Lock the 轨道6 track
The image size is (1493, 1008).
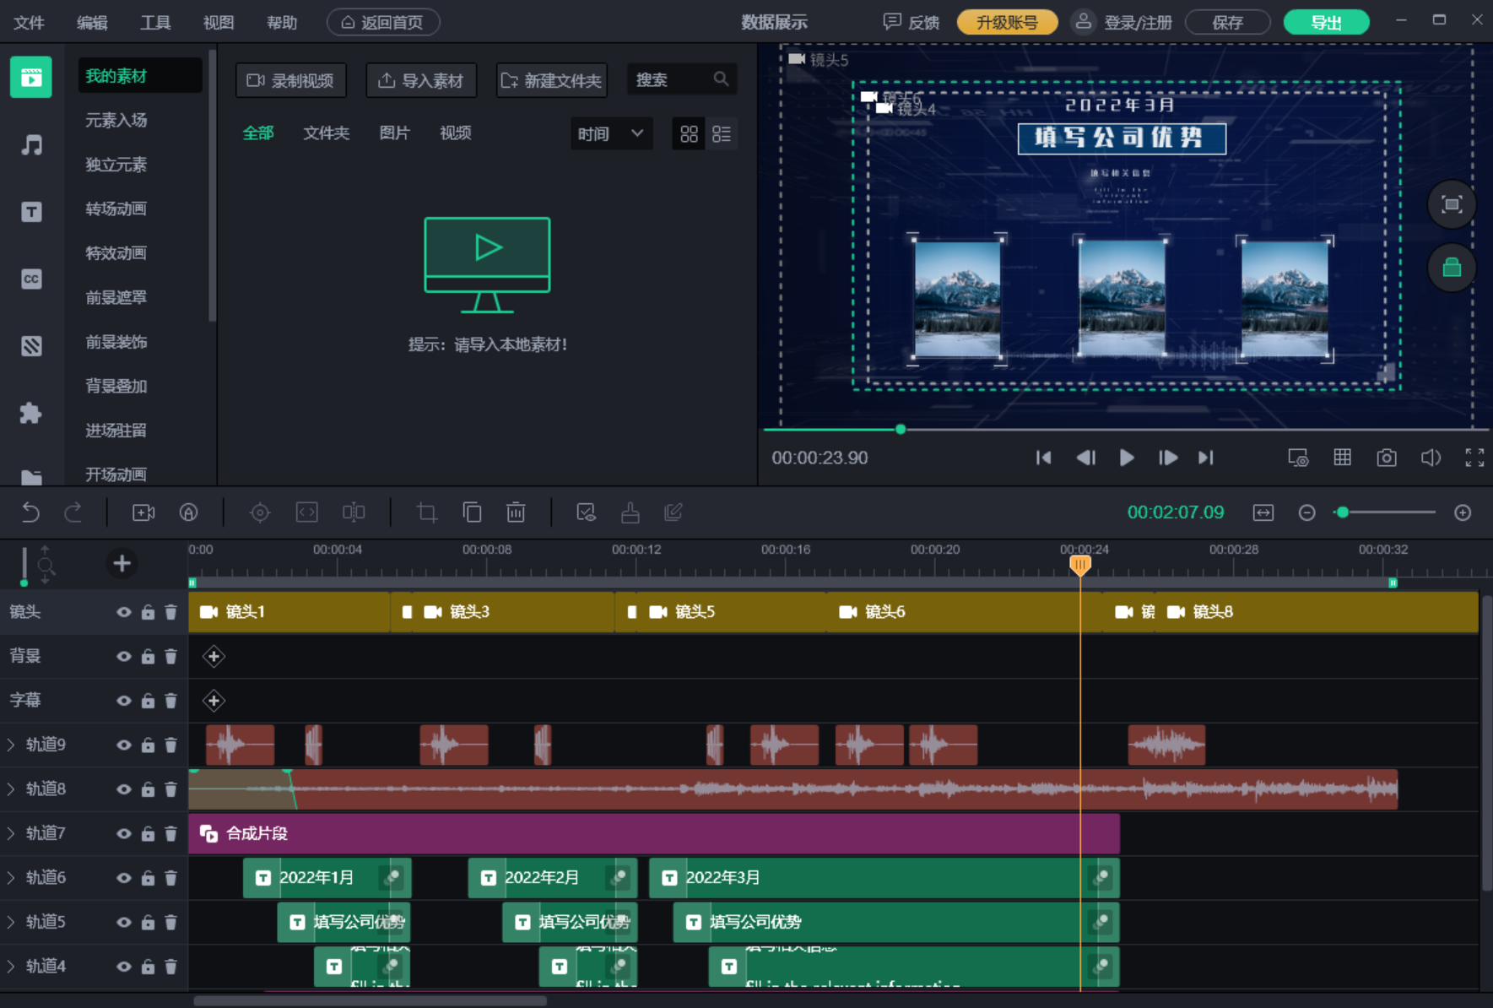pyautogui.click(x=148, y=878)
